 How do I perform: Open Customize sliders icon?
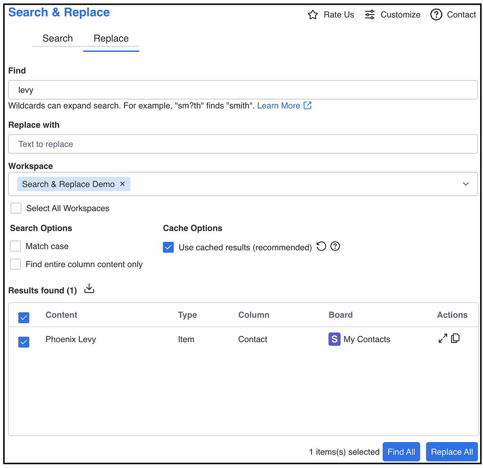coord(369,15)
